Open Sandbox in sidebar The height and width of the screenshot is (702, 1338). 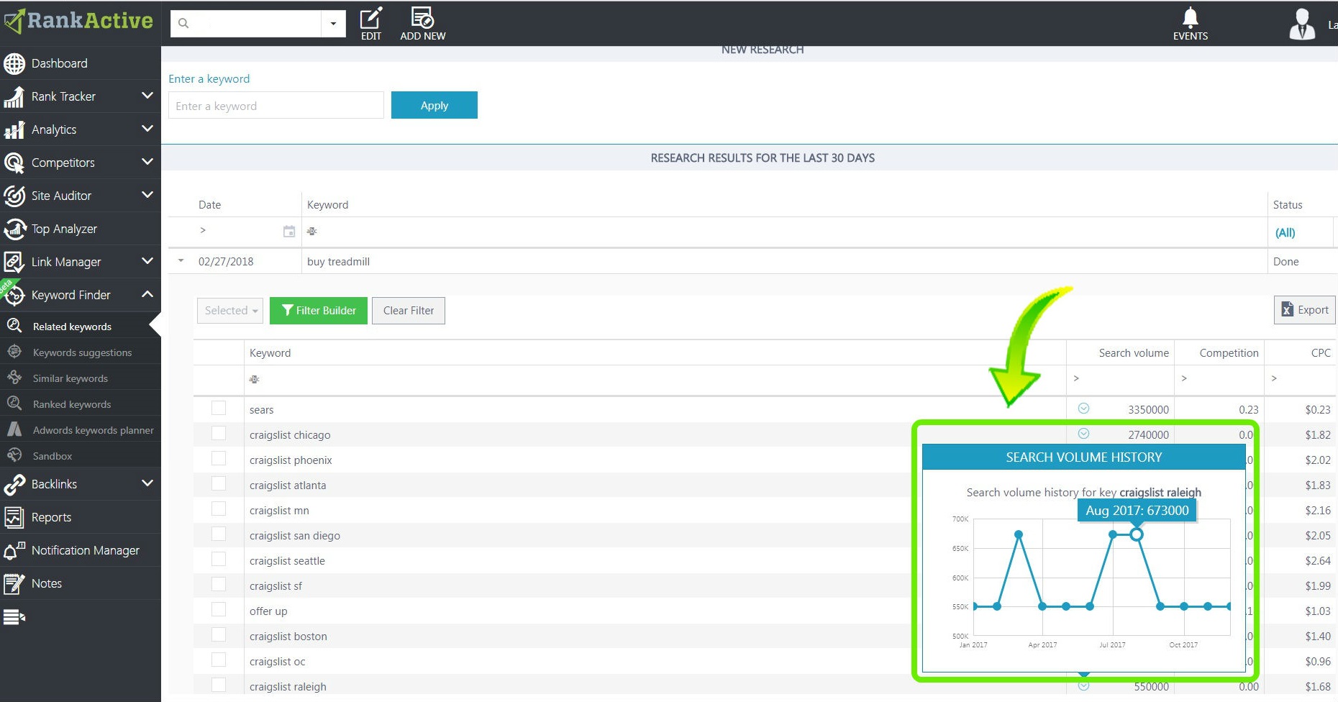52,456
